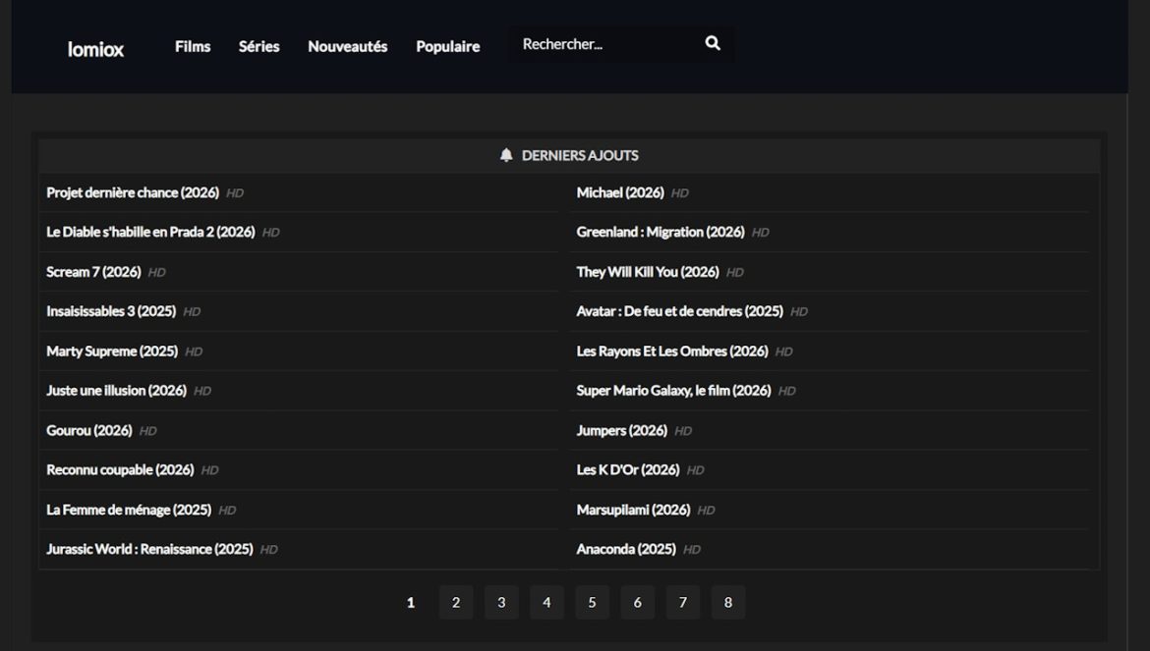Open the Films menu
The width and height of the screenshot is (1150, 651).
pos(193,46)
